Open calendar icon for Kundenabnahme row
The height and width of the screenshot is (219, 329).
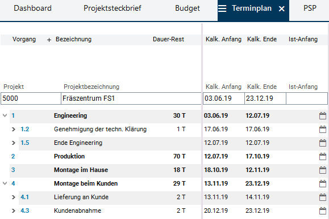click(323, 211)
